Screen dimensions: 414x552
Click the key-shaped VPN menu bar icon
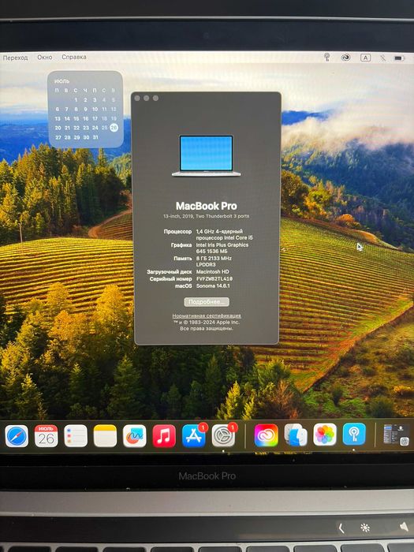click(327, 57)
